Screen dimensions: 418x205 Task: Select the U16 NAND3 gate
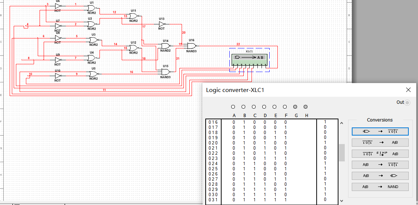(x=191, y=46)
